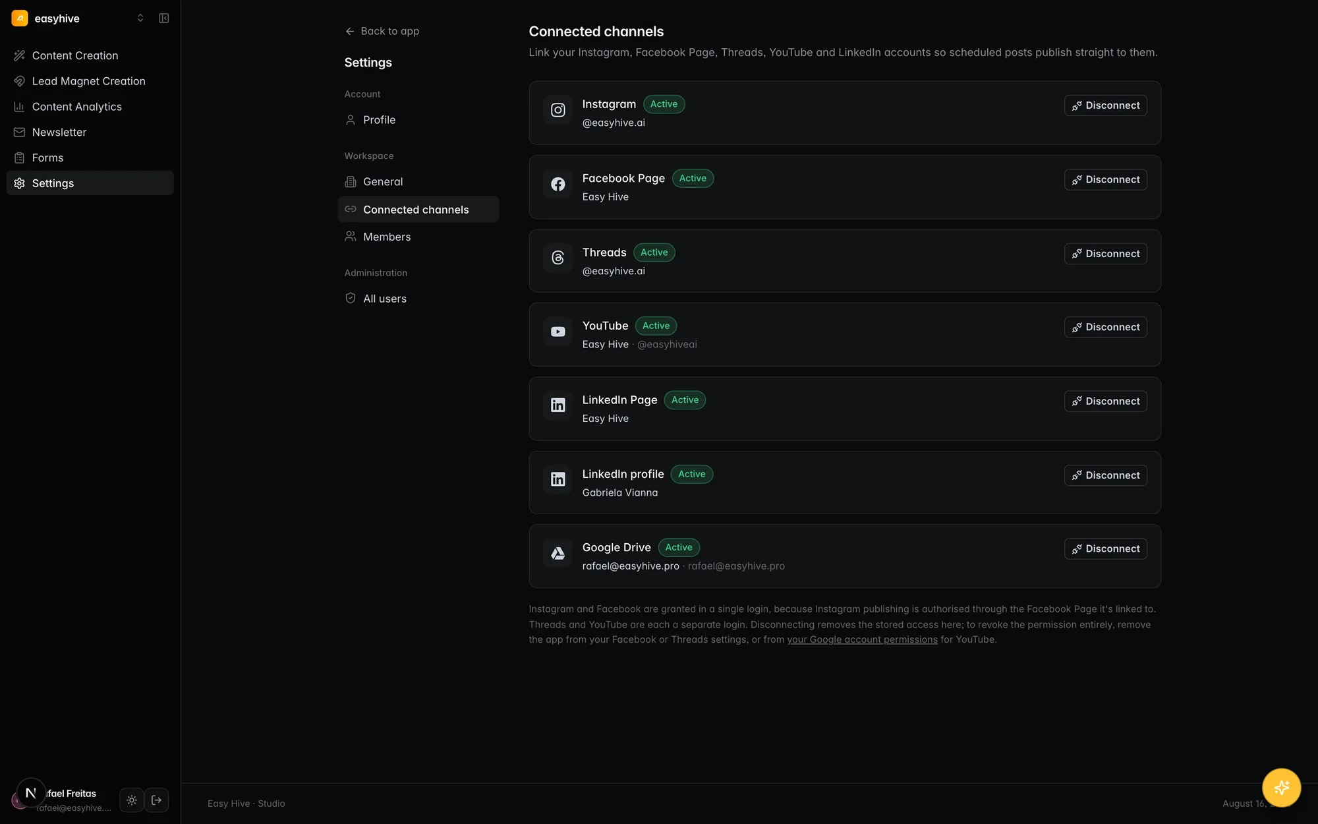Disconnect the LinkedIn profile
Viewport: 1318px width, 824px height.
(1105, 475)
